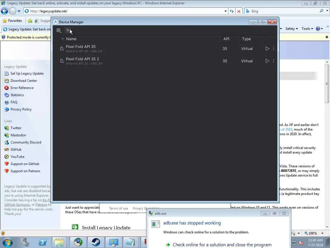Open the Download Center link
The height and width of the screenshot is (248, 330).
coord(24,81)
